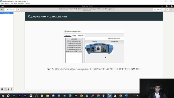Click the network icon in GNOME top bar

coord(167,6)
